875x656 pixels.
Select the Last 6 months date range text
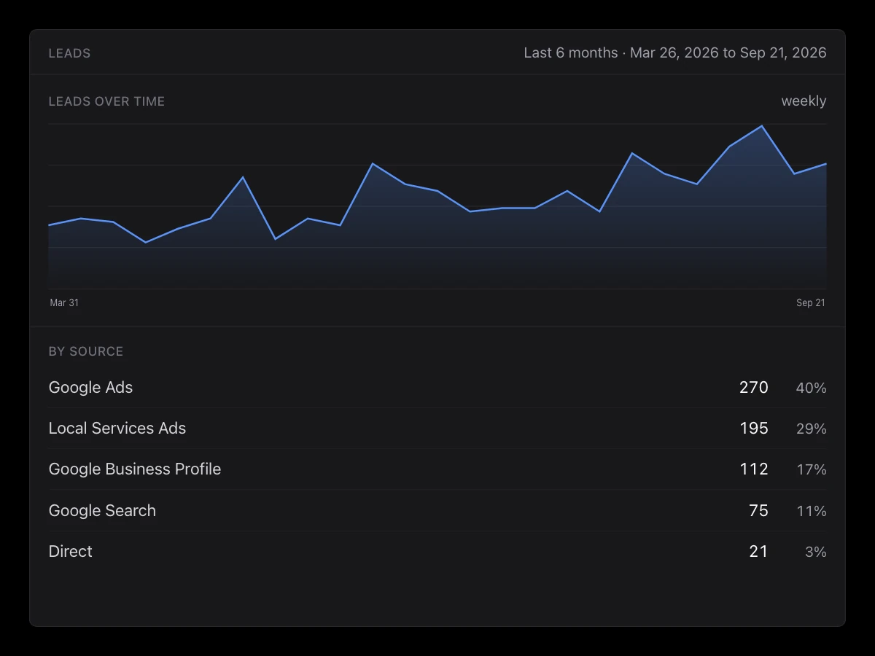tap(675, 52)
